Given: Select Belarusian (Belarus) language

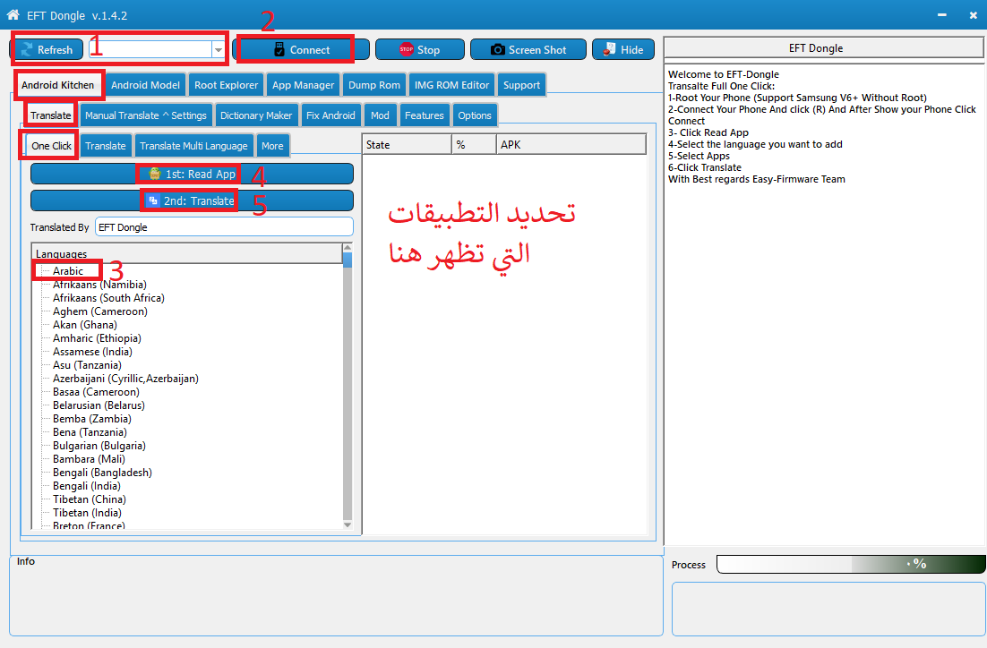Looking at the screenshot, I should click(99, 405).
